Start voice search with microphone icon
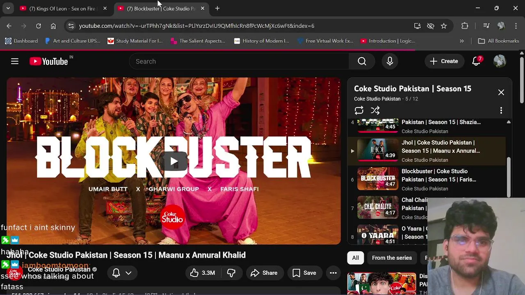The height and width of the screenshot is (295, 525). (x=390, y=61)
